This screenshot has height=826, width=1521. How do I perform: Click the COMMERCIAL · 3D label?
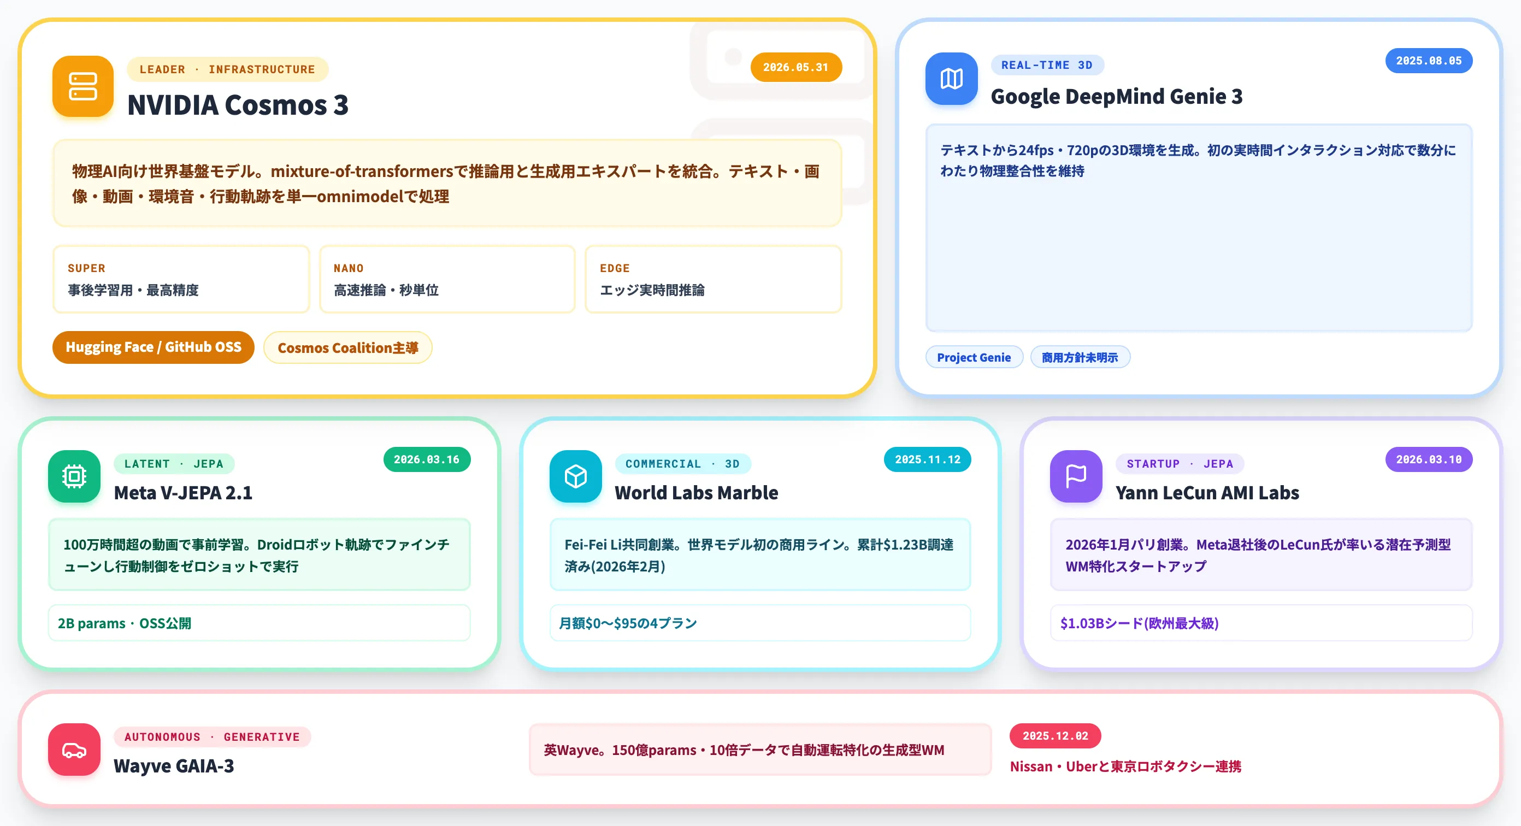(682, 463)
